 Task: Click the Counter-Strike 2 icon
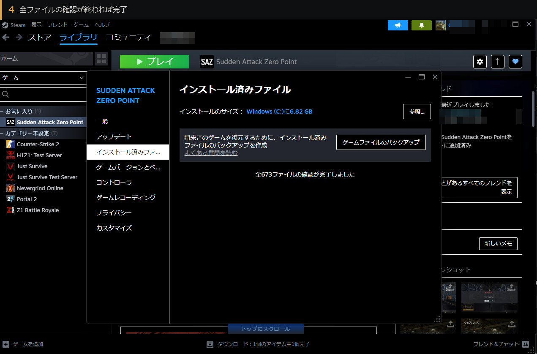(x=11, y=144)
